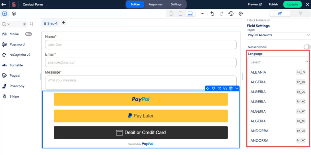Click the Publish button
The width and height of the screenshot is (311, 155).
pyautogui.click(x=273, y=4)
